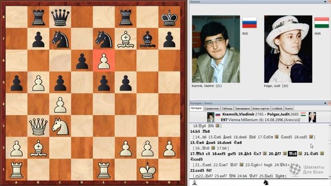Open the Книга tab

pyautogui.click(x=289, y=109)
